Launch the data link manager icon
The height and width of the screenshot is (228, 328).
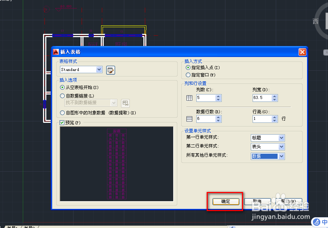(x=125, y=103)
